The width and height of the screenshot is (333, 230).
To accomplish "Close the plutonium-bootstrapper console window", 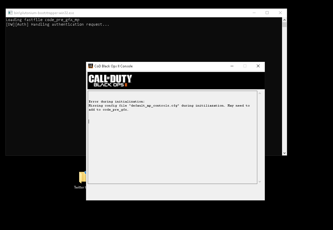I will click(280, 13).
